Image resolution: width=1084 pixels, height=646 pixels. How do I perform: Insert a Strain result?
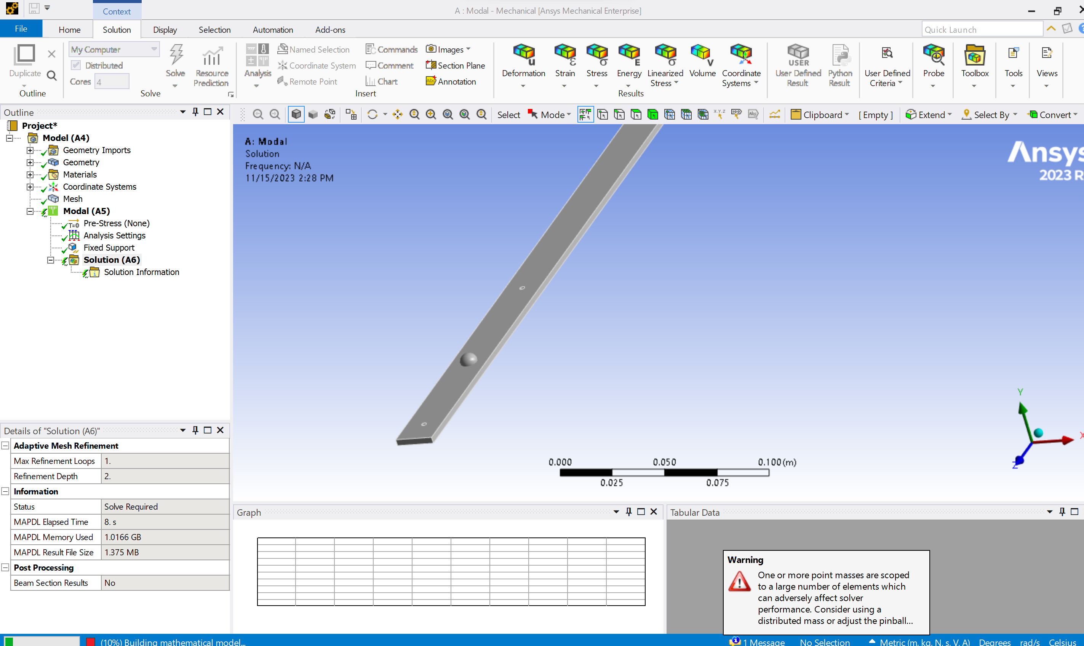[565, 65]
